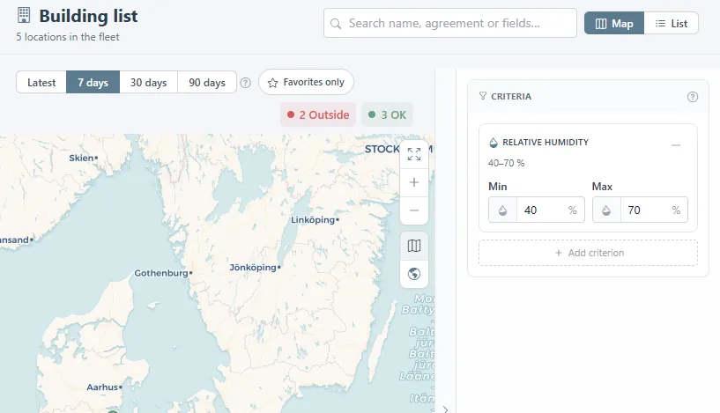
Task: Edit the Max humidity value 70
Action: [x=646, y=210]
